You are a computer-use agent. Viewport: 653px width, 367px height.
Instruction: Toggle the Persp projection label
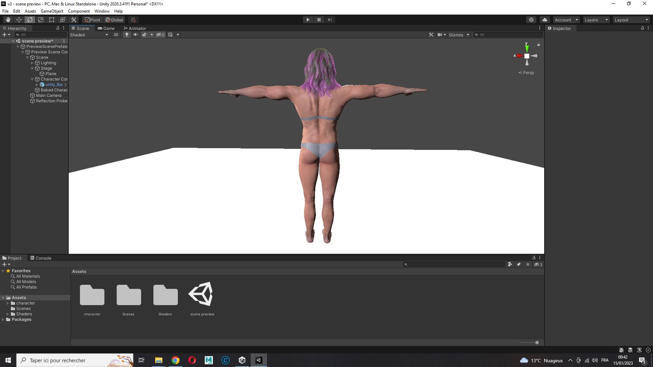[x=526, y=73]
